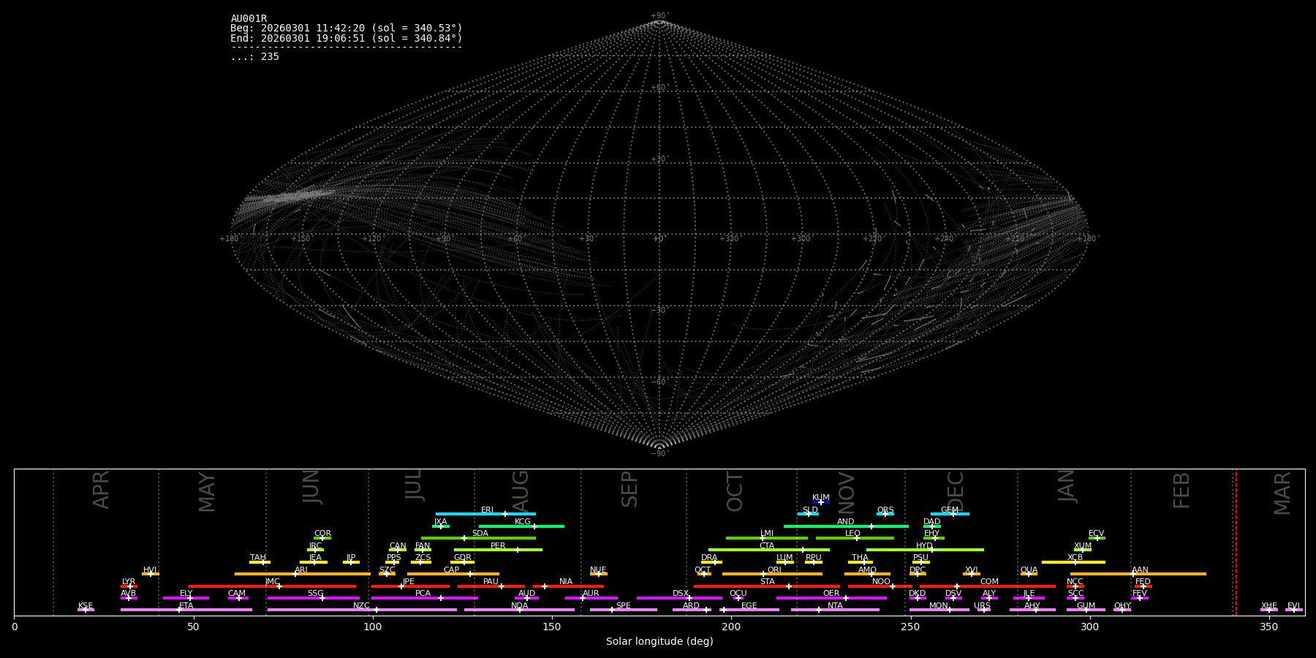Click the STA shower label
The height and width of the screenshot is (658, 1316).
(768, 582)
